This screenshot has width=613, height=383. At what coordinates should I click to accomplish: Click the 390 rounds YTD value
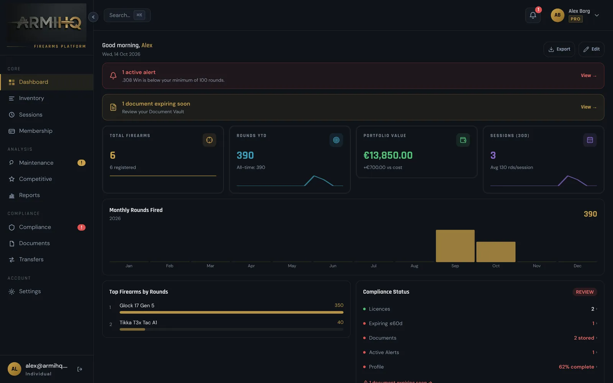tap(245, 155)
